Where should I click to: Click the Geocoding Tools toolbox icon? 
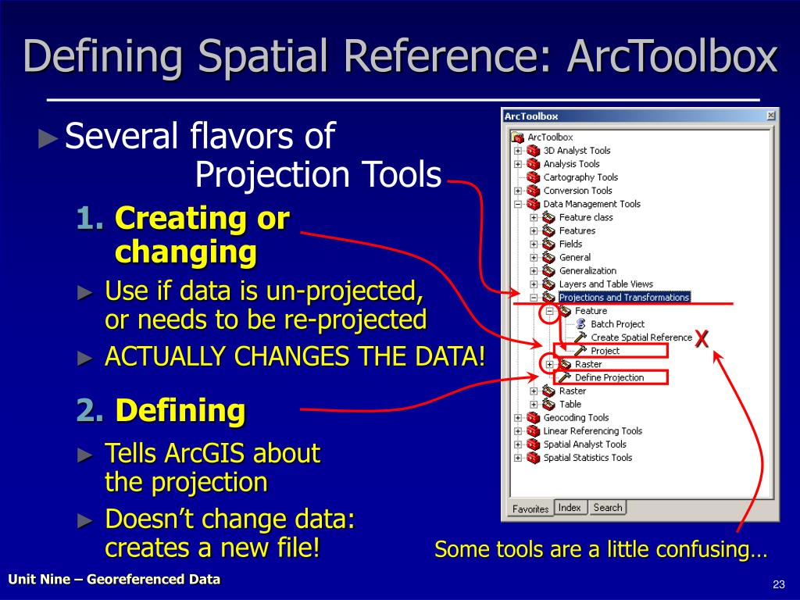[533, 417]
